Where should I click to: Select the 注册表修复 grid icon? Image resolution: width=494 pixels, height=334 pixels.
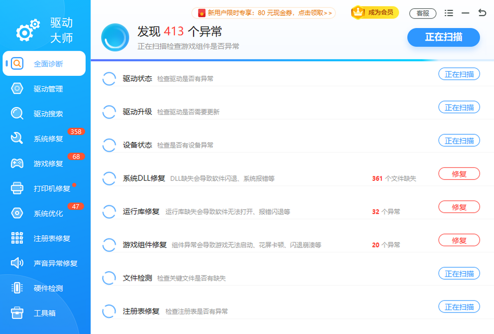[x=17, y=238]
